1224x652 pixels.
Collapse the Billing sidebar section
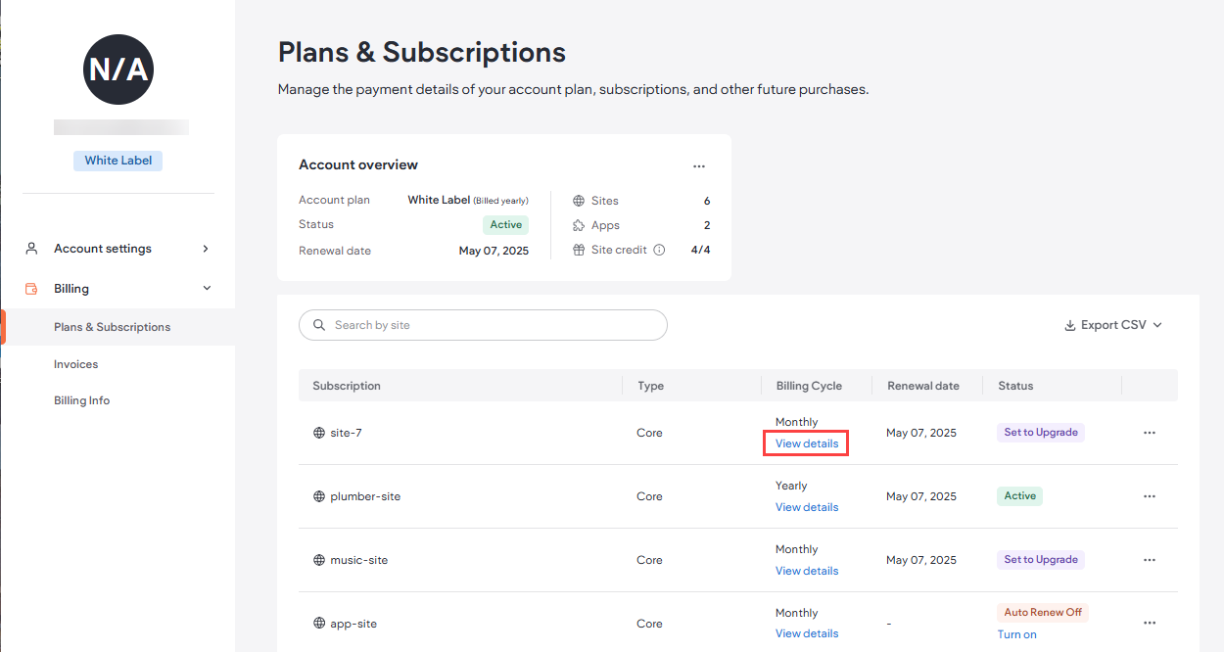click(x=206, y=288)
